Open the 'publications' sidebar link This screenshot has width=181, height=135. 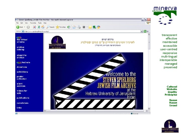click(x=23, y=98)
